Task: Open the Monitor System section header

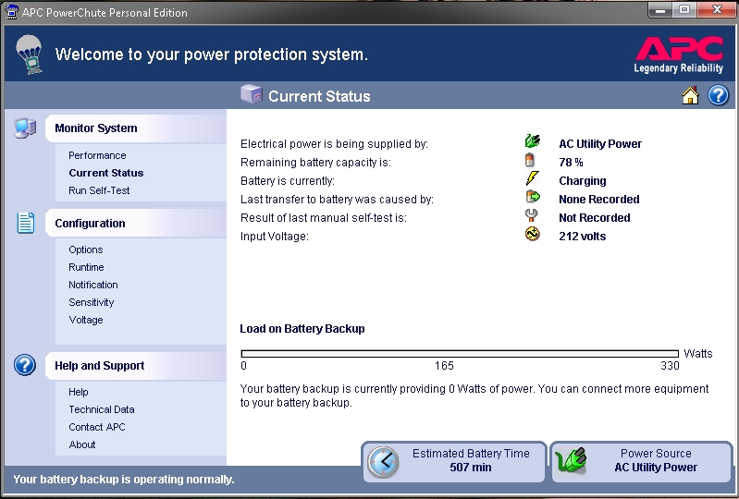Action: 136,128
